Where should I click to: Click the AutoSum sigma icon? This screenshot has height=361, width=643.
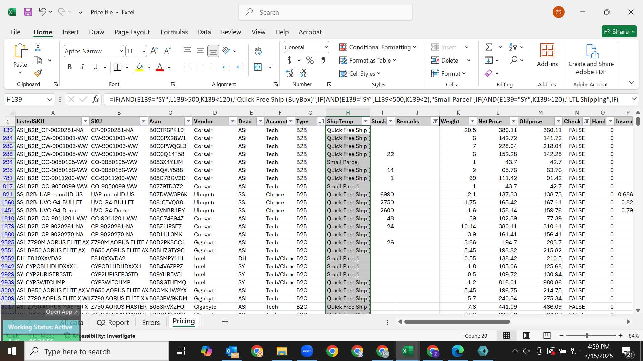[x=489, y=47]
